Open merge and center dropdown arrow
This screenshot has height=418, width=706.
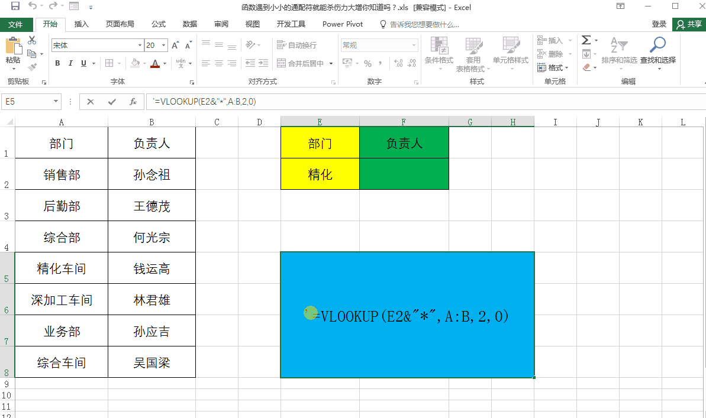coord(331,63)
